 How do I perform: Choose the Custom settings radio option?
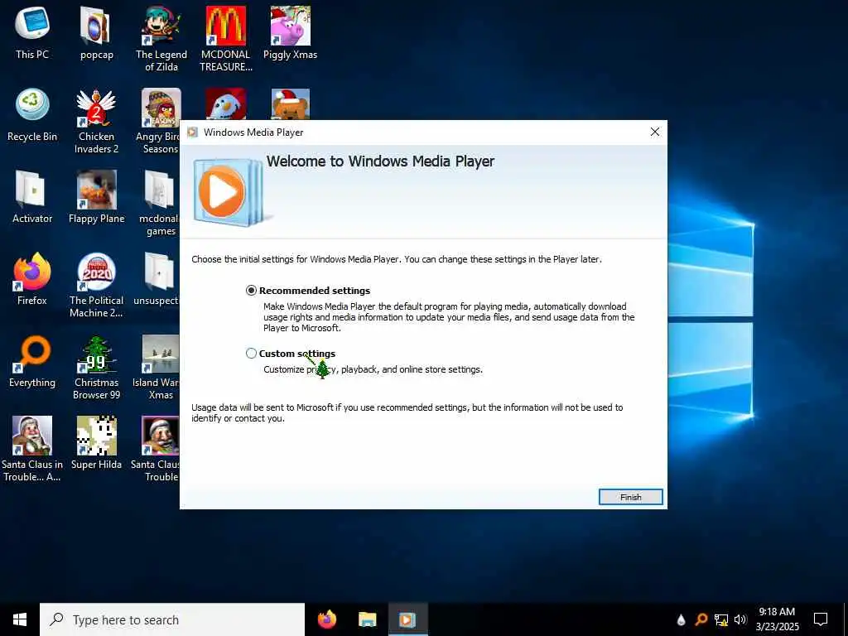[251, 353]
